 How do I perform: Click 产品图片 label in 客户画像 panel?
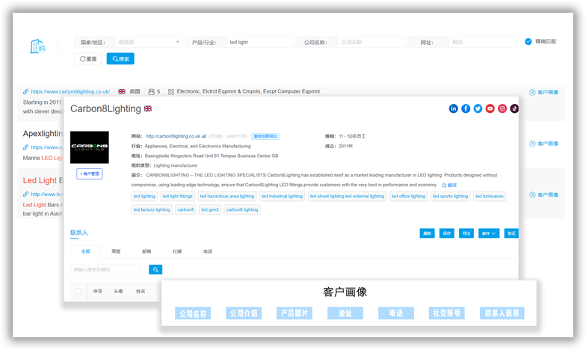coord(294,313)
